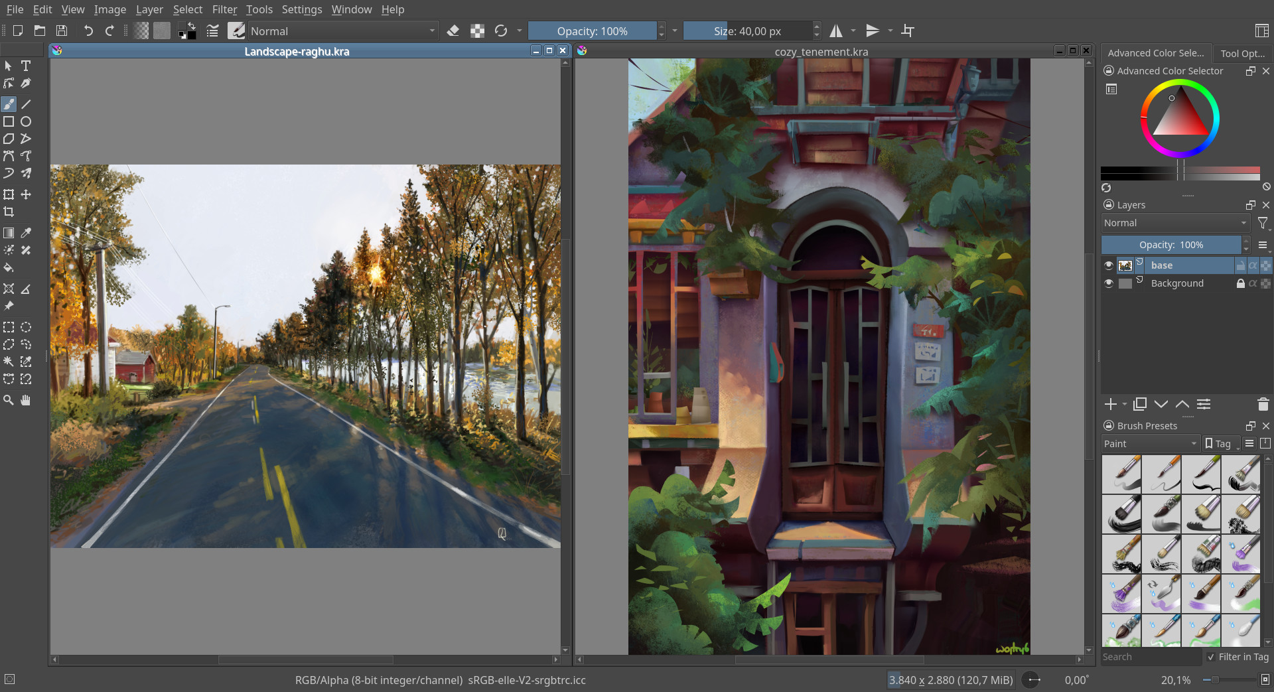Expand the new layer type dropdown arrow
1274x692 pixels.
[x=1124, y=404]
